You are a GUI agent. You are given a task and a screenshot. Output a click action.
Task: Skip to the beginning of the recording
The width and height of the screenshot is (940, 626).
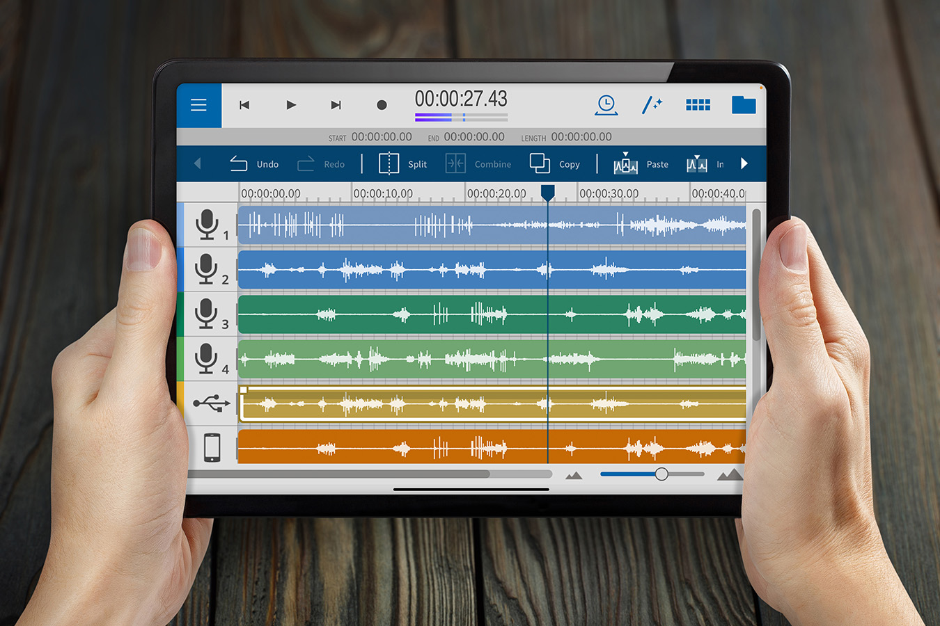coord(244,105)
